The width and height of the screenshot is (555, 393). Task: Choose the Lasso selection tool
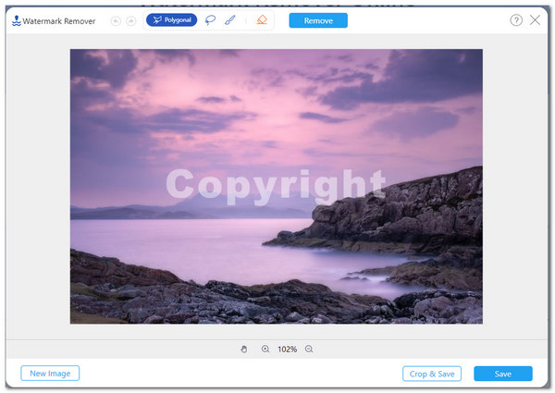[x=210, y=20]
